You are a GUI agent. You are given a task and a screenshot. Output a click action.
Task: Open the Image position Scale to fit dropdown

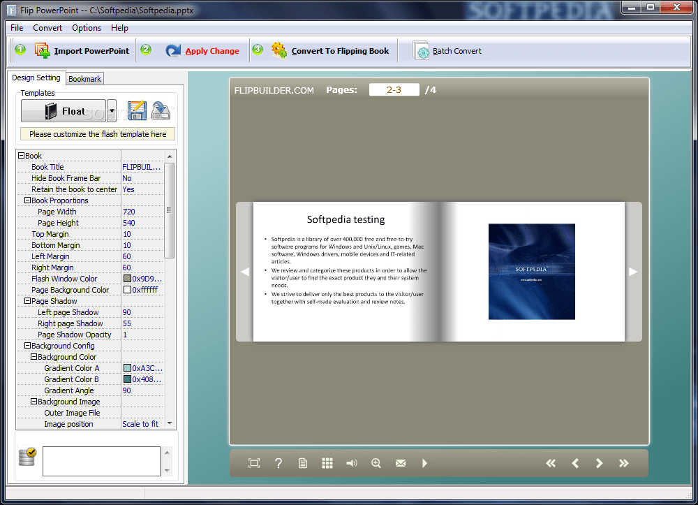tap(142, 423)
